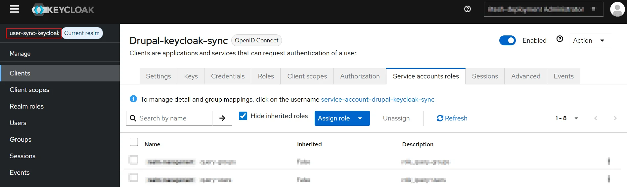Screen dimensions: 627x187
Task: Check the select-all roles checkbox
Action: pos(134,142)
